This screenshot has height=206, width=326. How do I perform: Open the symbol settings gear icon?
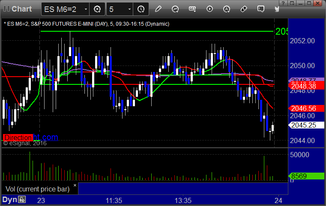pos(97,9)
